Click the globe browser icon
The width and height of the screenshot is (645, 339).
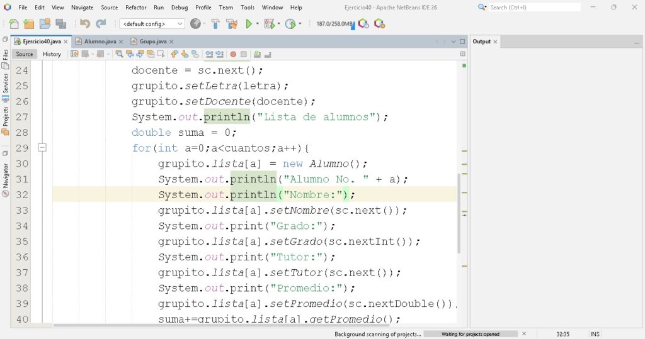195,24
